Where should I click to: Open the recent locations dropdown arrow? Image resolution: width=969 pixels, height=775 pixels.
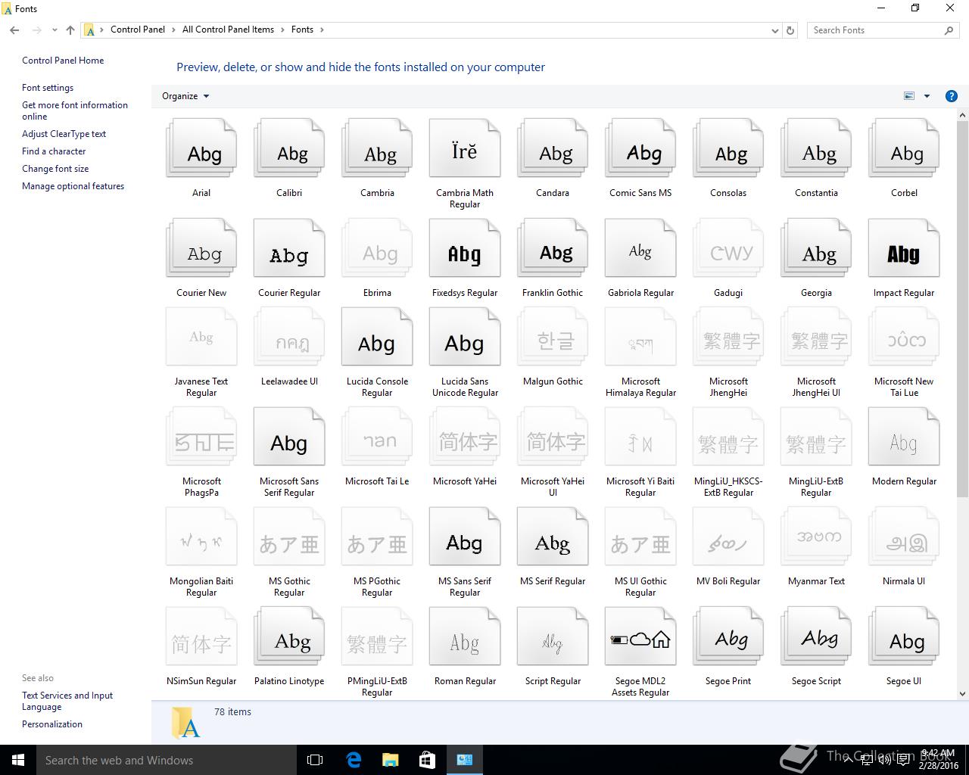[x=55, y=30]
